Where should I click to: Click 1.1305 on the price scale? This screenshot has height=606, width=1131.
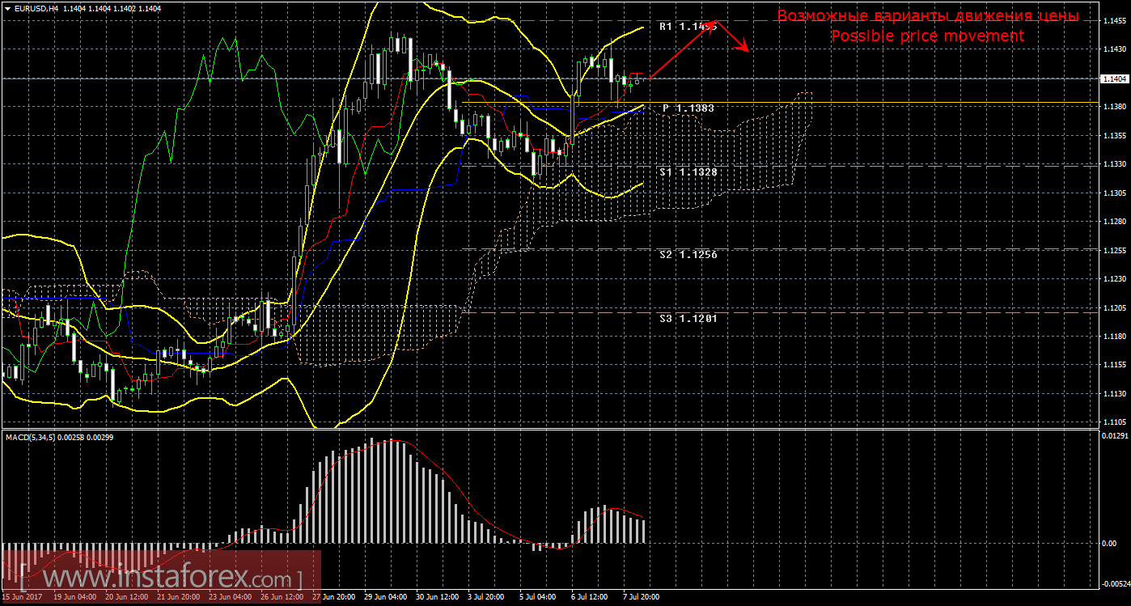(x=1116, y=193)
